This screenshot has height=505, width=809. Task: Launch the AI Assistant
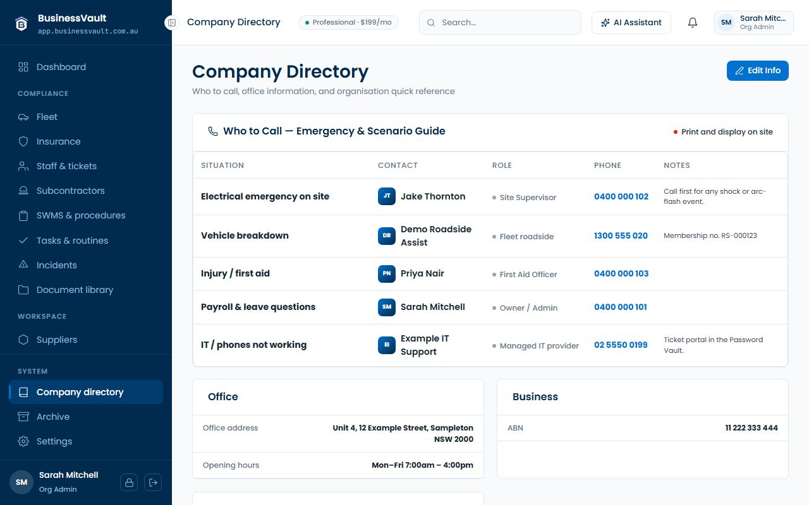click(631, 23)
